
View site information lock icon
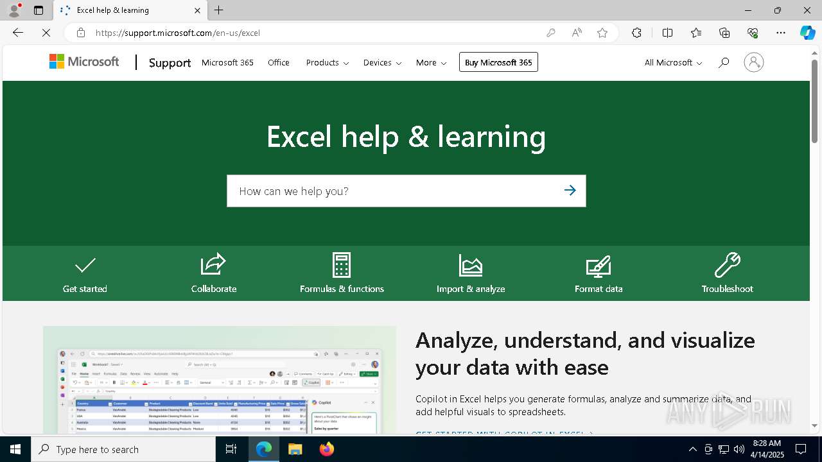pyautogui.click(x=81, y=33)
